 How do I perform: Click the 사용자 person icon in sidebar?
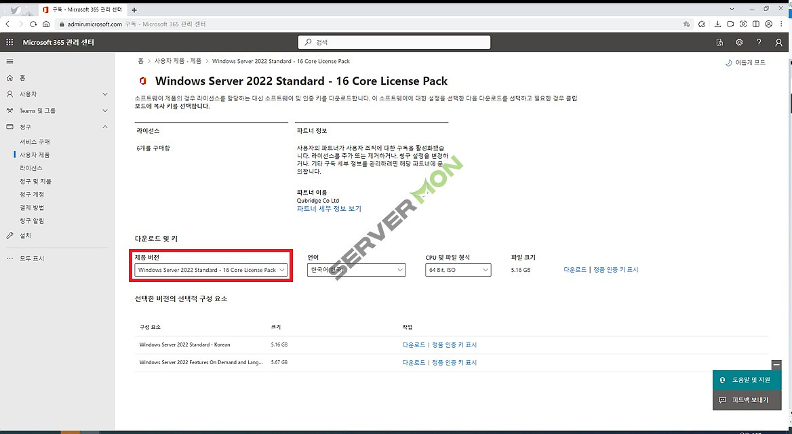point(9,94)
